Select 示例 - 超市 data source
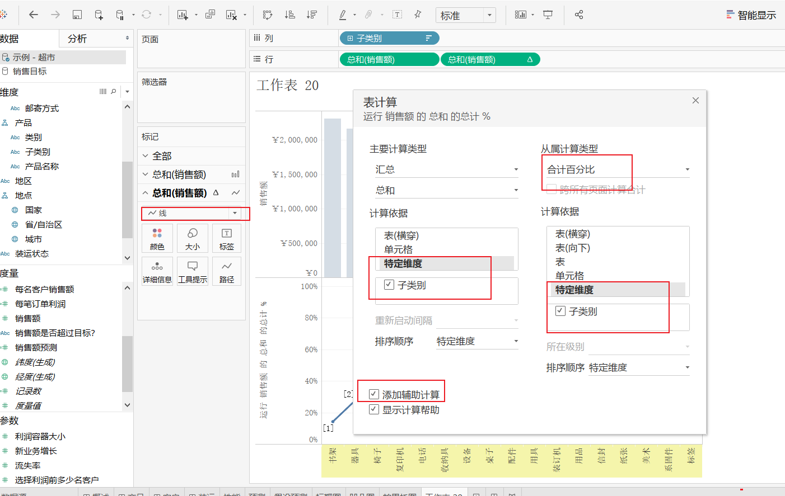This screenshot has width=785, height=496. point(63,57)
